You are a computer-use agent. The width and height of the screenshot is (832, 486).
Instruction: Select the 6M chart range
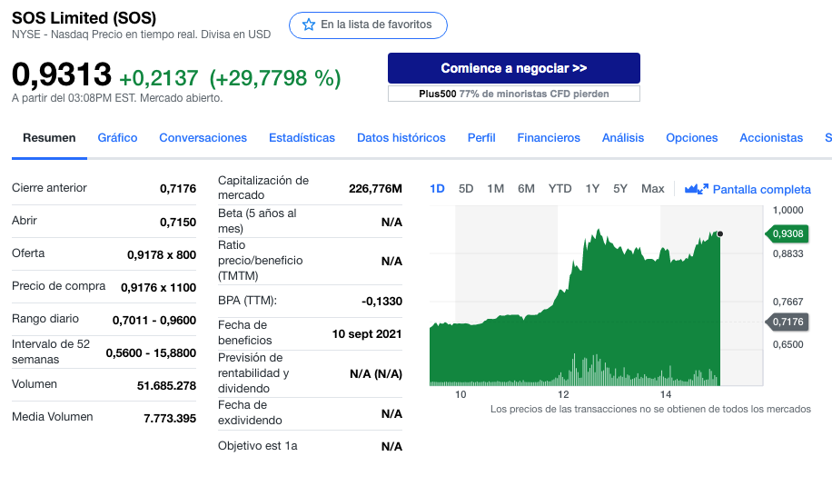pyautogui.click(x=527, y=189)
